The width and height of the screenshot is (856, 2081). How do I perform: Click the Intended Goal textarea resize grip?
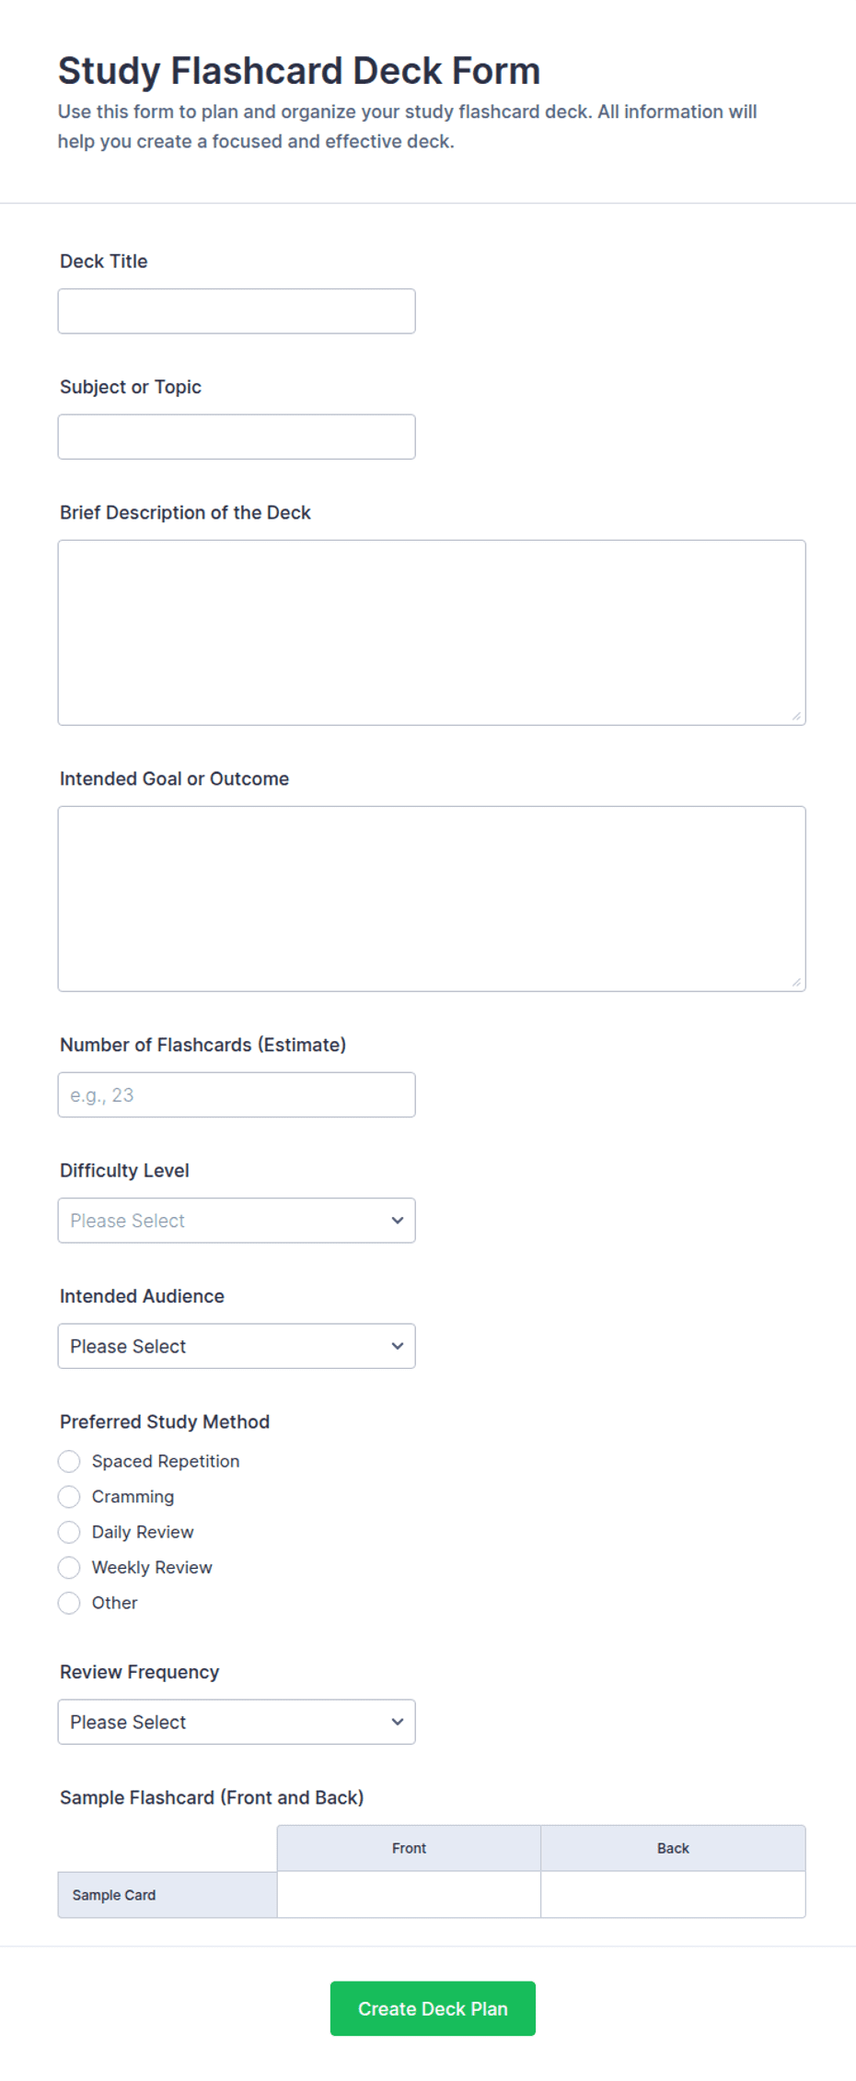(x=796, y=982)
